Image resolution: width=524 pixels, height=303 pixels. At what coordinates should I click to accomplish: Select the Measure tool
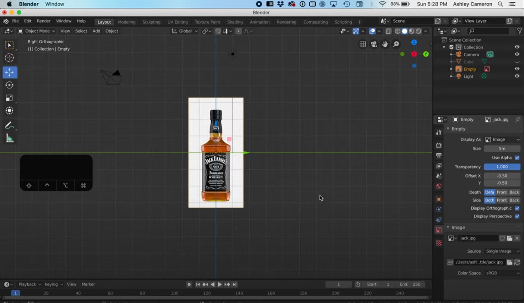[x=10, y=138]
